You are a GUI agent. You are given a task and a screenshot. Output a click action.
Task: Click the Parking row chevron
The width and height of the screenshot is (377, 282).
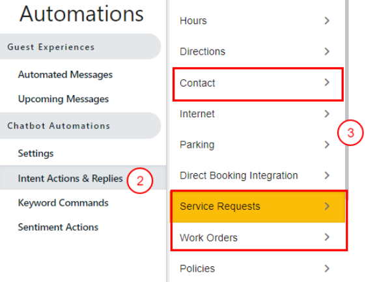point(326,145)
